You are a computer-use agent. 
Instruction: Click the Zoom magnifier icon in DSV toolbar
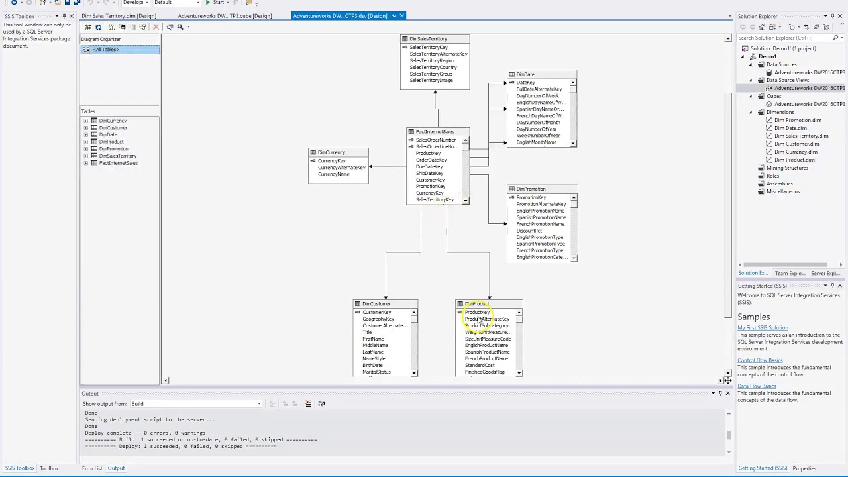tap(180, 27)
